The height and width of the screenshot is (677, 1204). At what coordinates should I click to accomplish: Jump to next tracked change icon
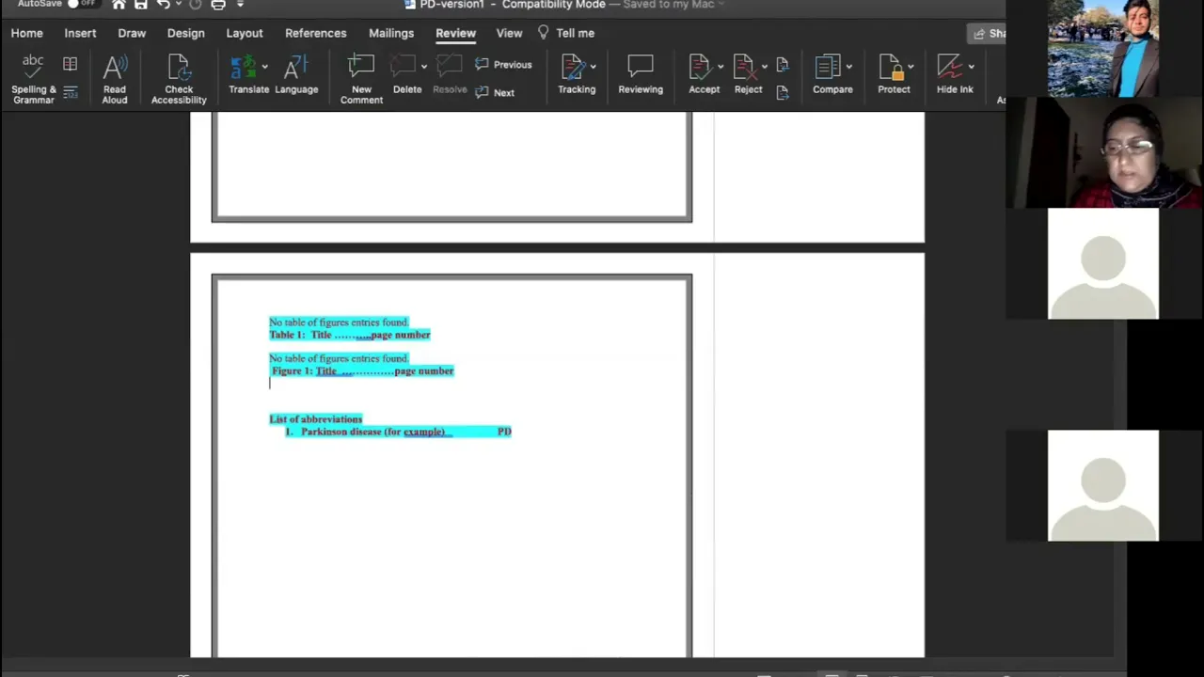pyautogui.click(x=783, y=92)
